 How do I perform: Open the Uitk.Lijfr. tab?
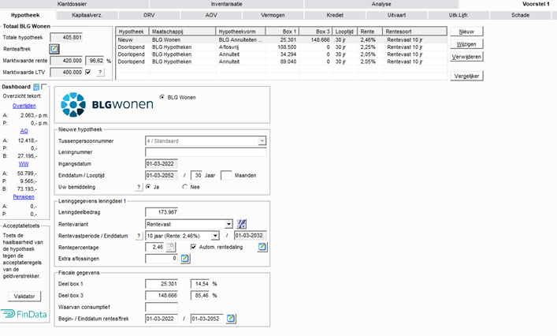coord(459,15)
